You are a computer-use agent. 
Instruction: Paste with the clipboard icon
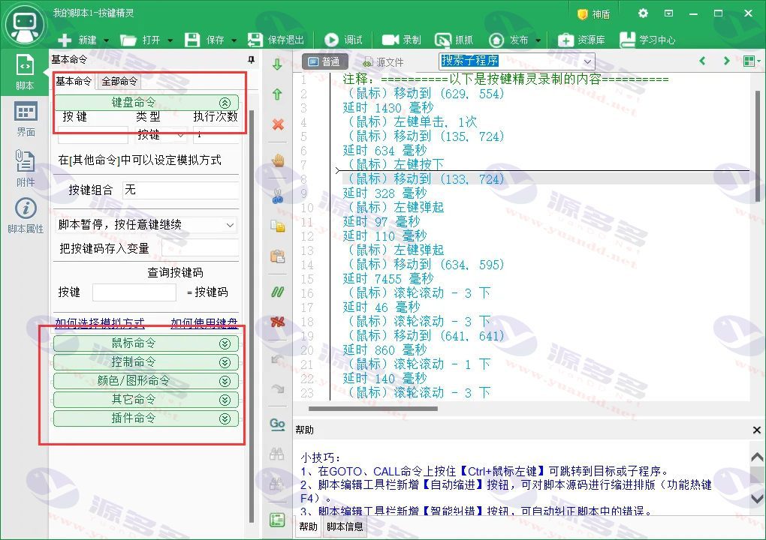278,256
